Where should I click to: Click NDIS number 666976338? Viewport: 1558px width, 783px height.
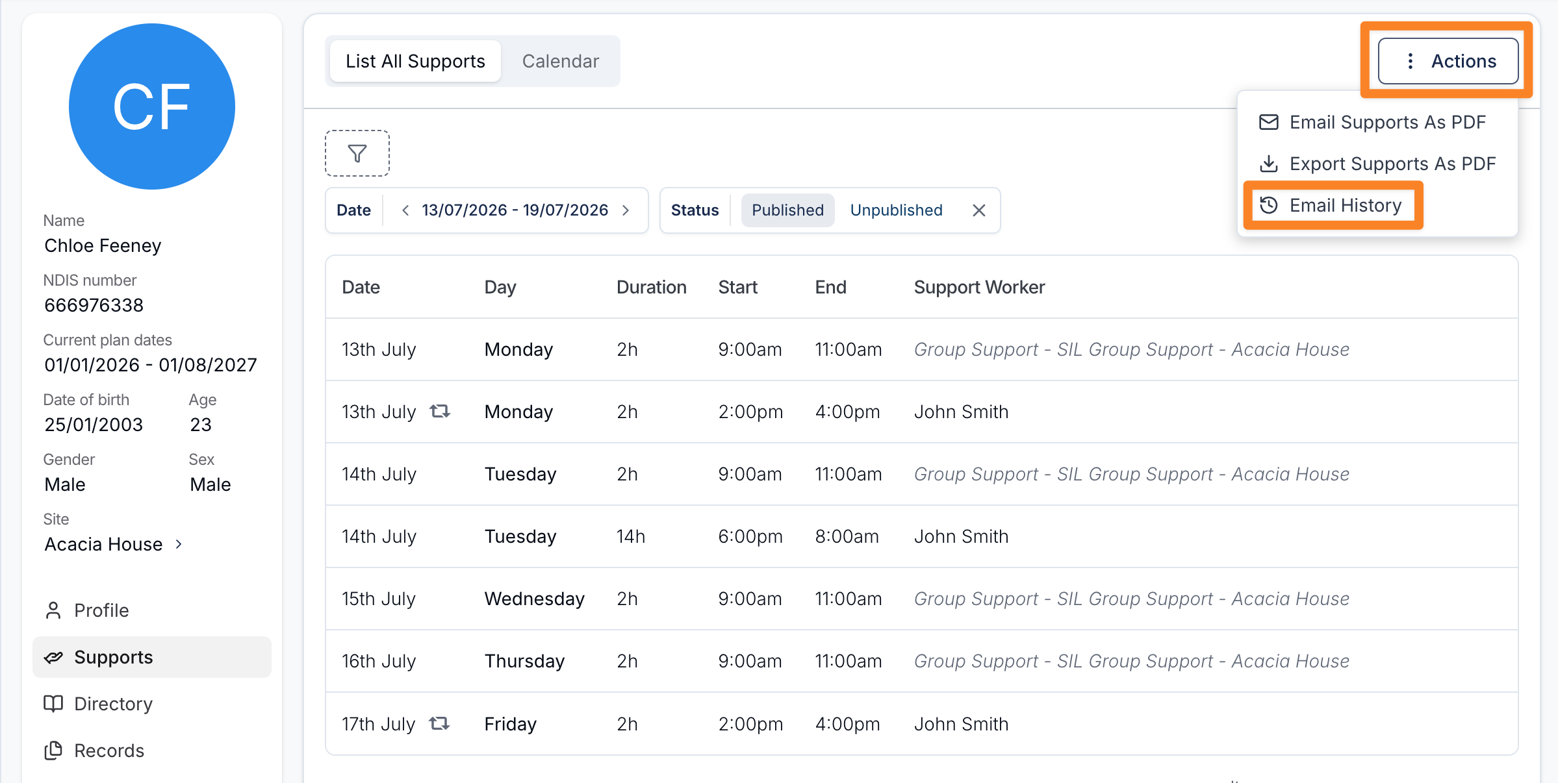[94, 305]
